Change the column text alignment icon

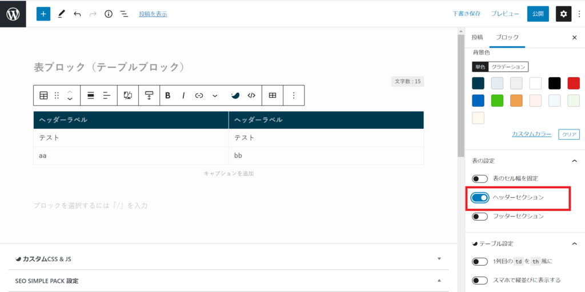107,95
